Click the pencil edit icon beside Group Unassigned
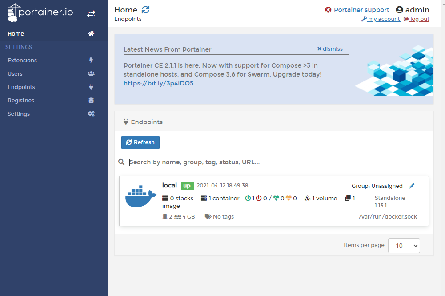445x296 pixels. (x=412, y=186)
